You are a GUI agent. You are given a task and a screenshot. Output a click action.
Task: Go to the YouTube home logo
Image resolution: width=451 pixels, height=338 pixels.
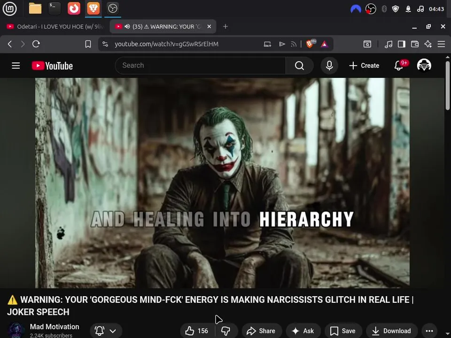[52, 66]
